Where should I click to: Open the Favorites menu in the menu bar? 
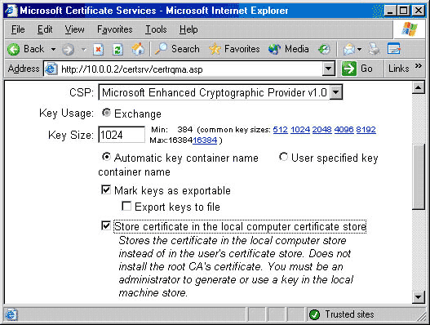[114, 29]
